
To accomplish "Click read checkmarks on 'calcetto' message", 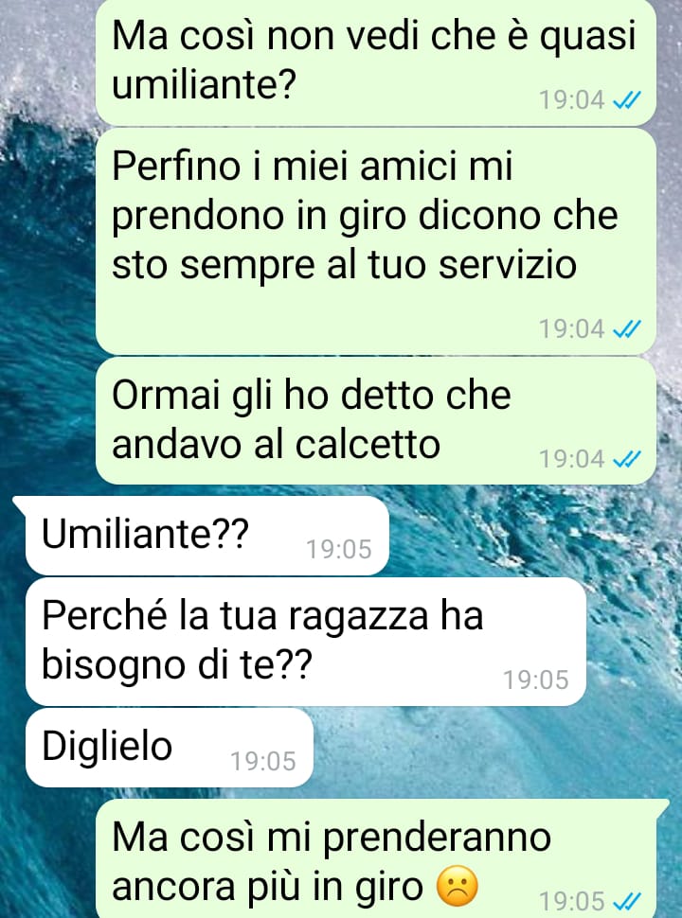I will tap(626, 459).
